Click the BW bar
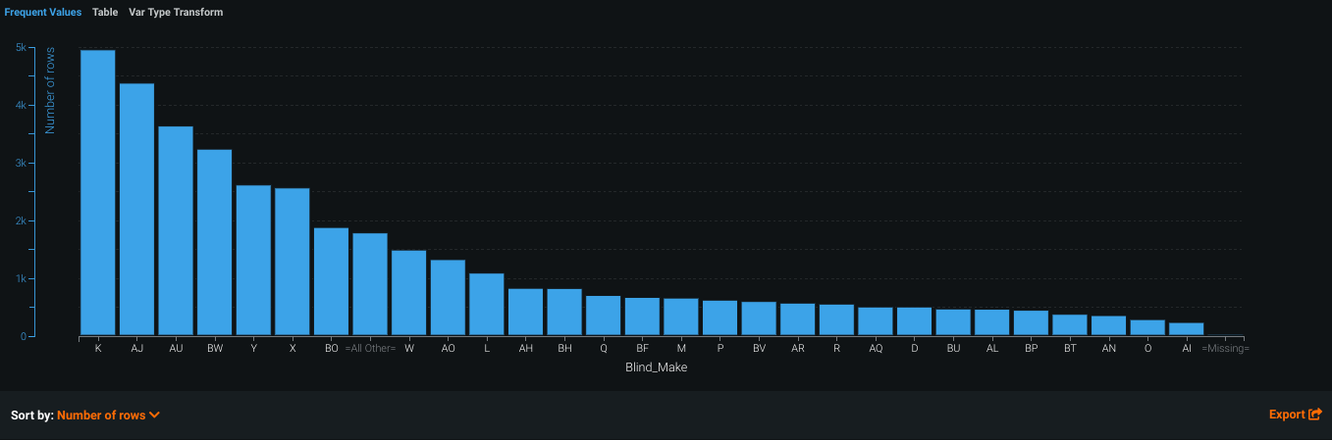This screenshot has height=440, width=1332. [x=214, y=243]
